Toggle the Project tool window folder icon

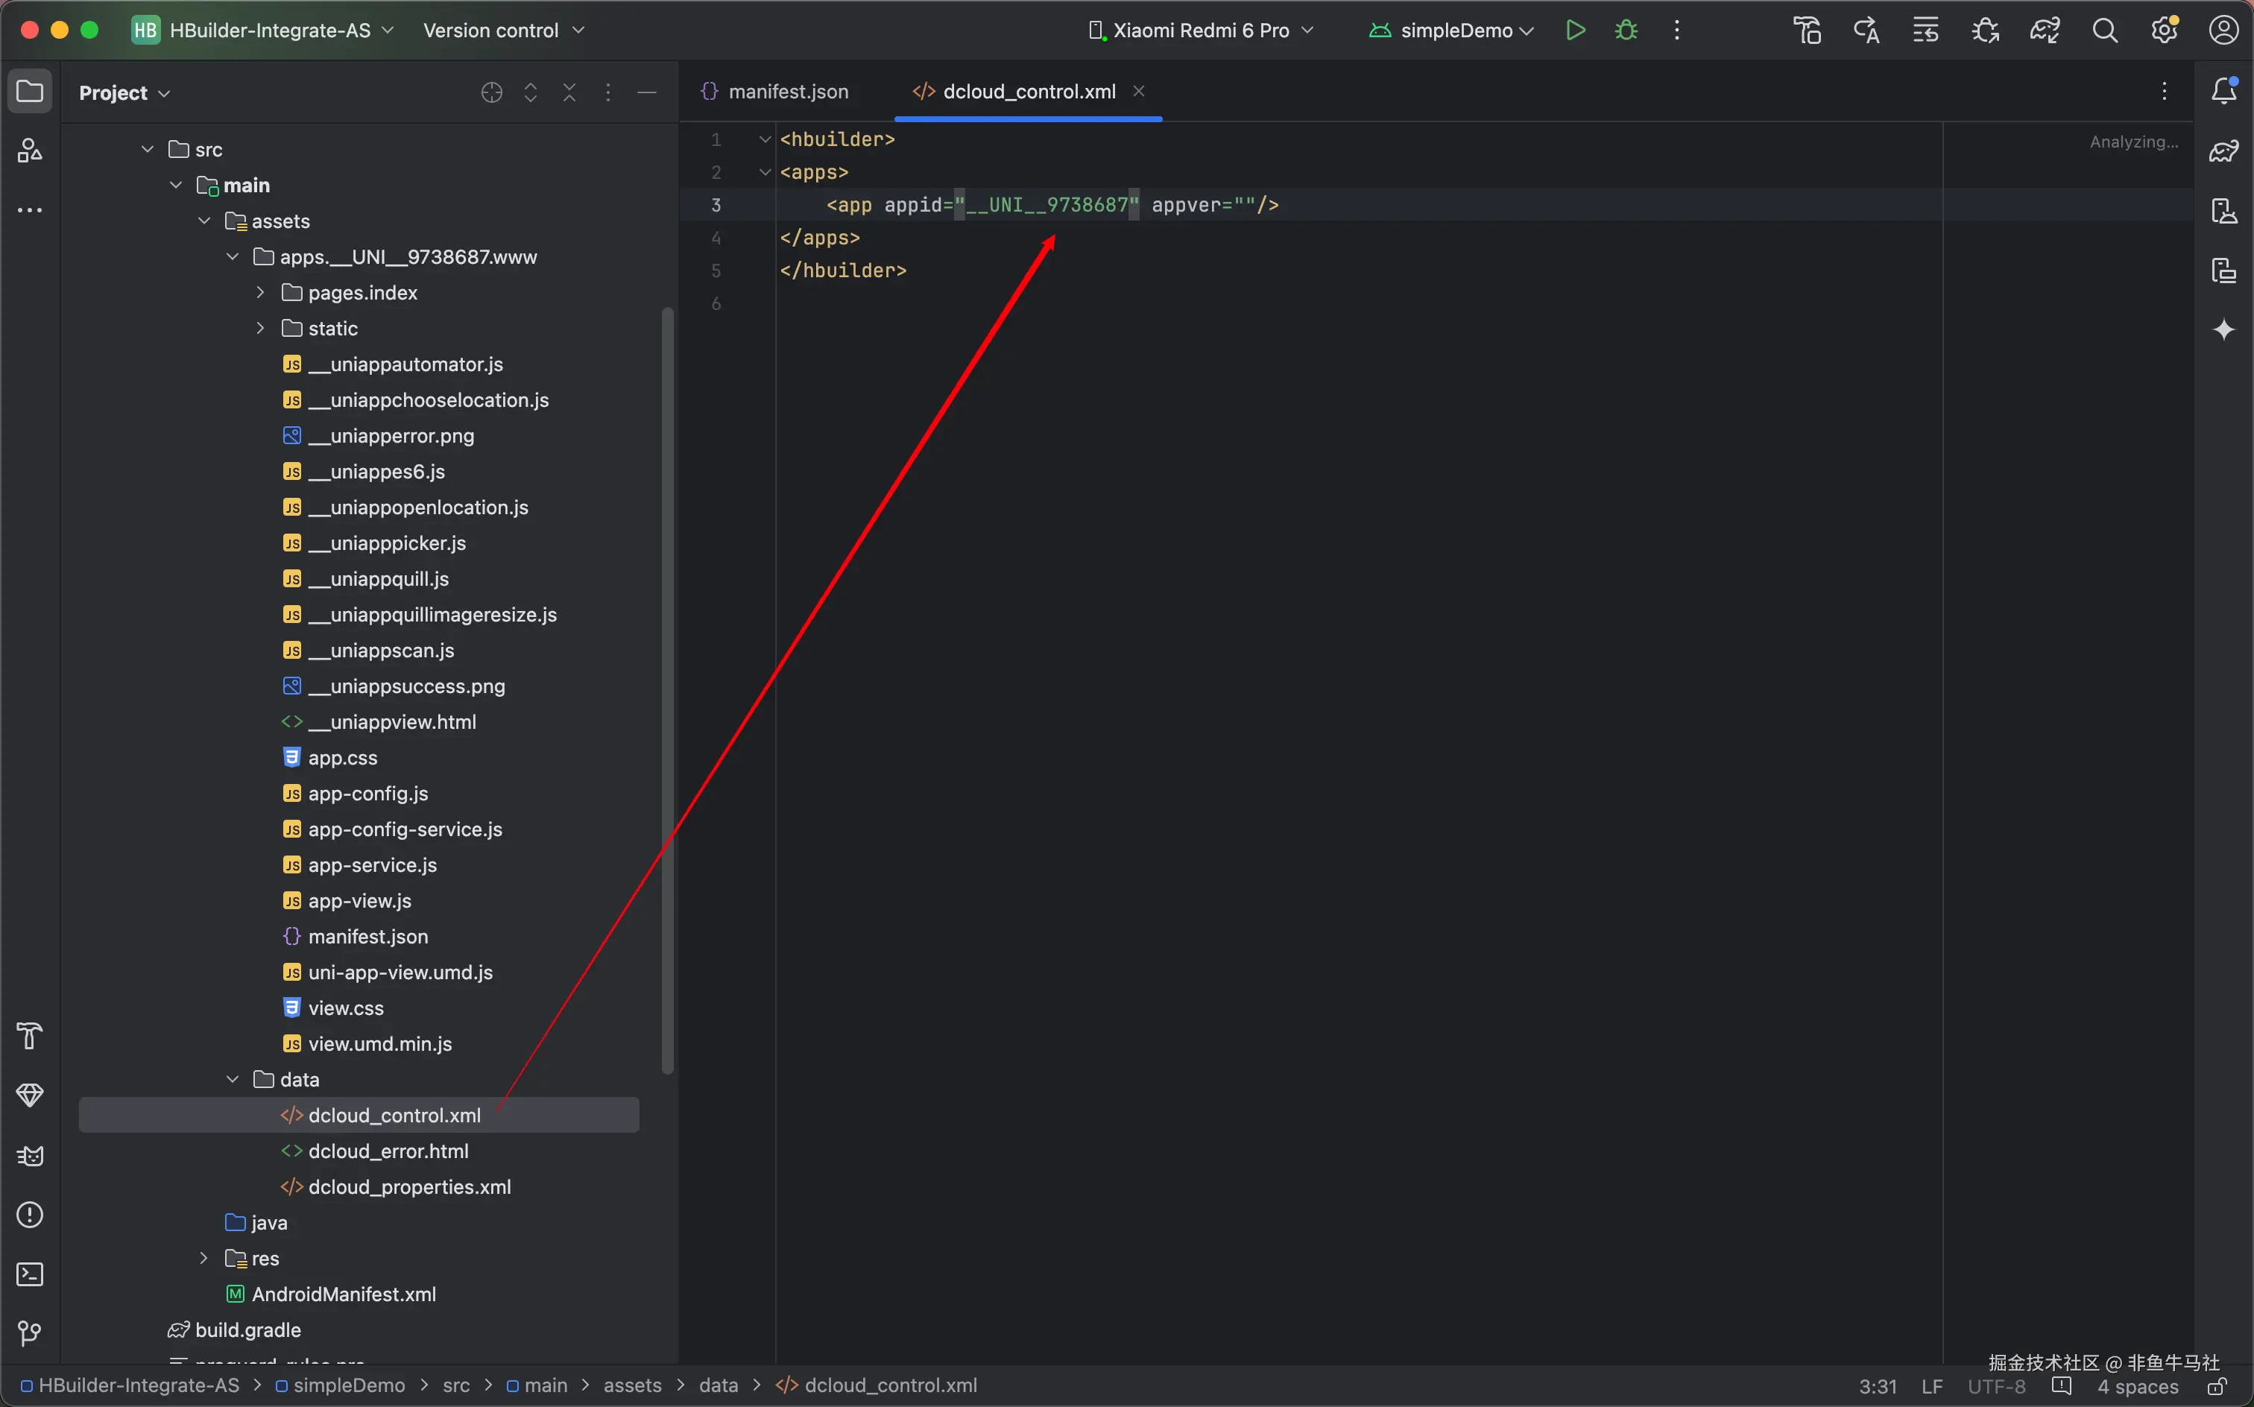click(x=30, y=92)
